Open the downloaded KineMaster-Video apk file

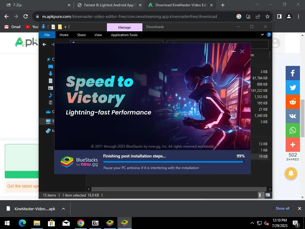[31, 209]
